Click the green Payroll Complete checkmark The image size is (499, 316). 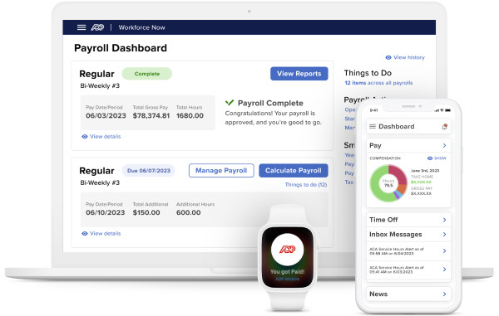(230, 103)
